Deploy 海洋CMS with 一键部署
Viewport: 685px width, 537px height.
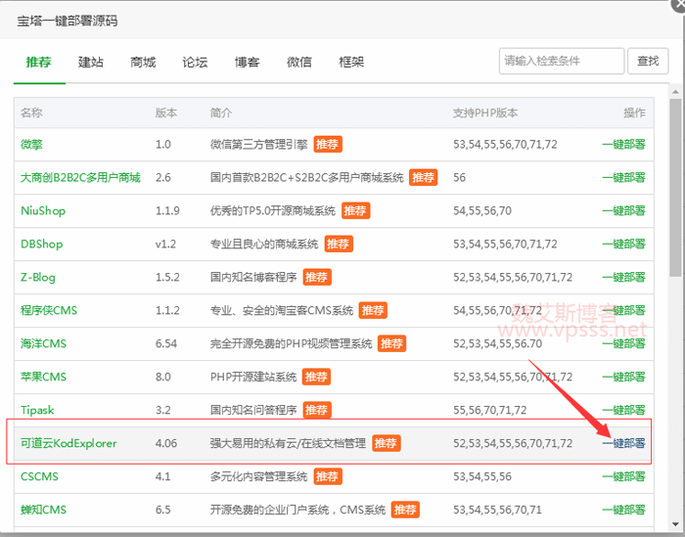point(623,343)
